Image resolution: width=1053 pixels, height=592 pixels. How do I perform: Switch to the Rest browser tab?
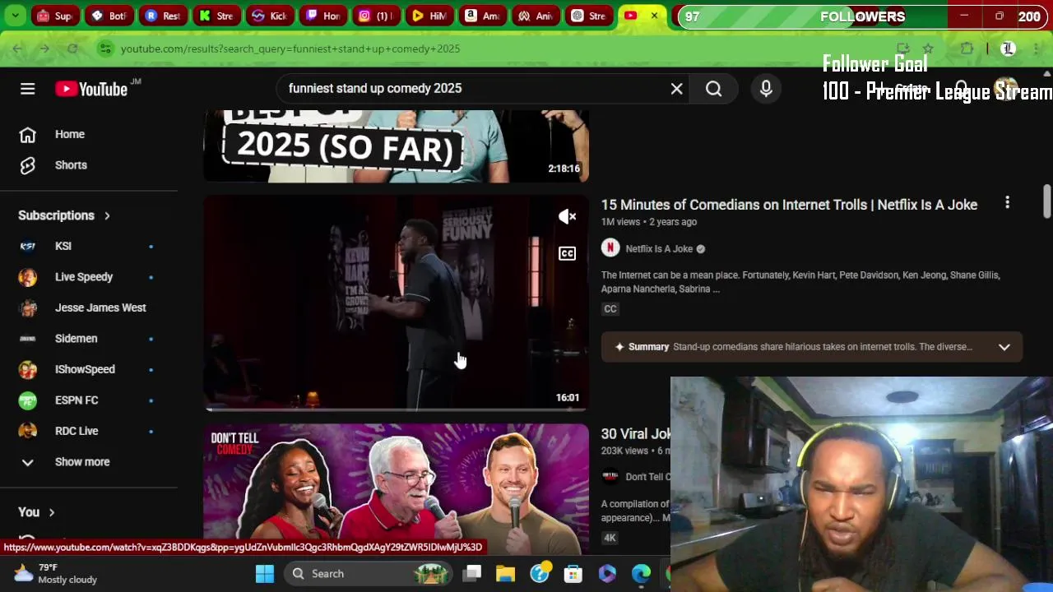[162, 16]
